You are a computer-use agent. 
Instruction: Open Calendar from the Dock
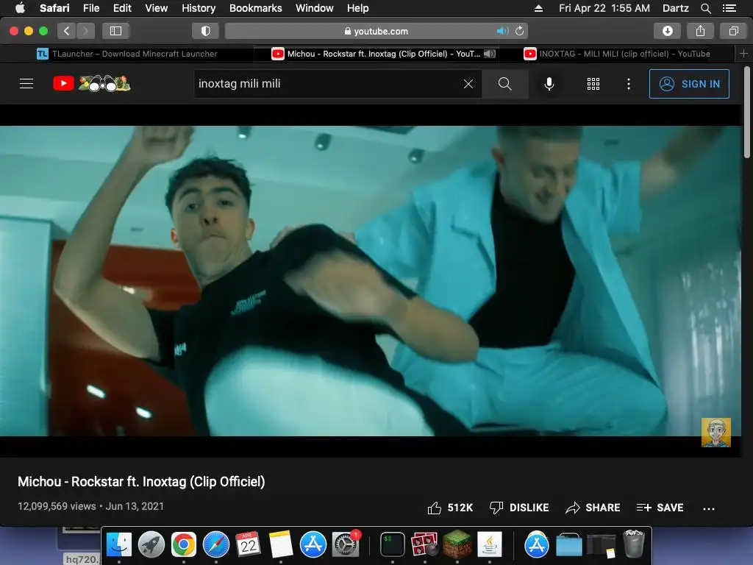(x=249, y=545)
